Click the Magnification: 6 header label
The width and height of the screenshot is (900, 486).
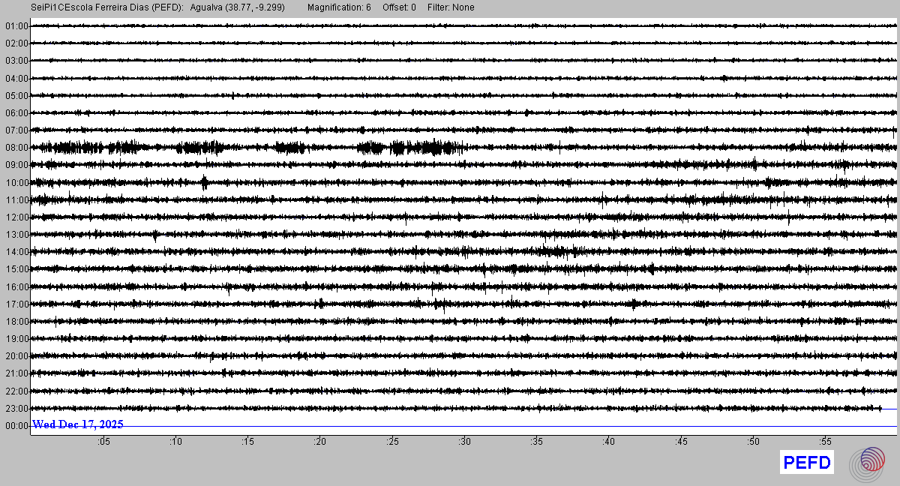(x=339, y=7)
